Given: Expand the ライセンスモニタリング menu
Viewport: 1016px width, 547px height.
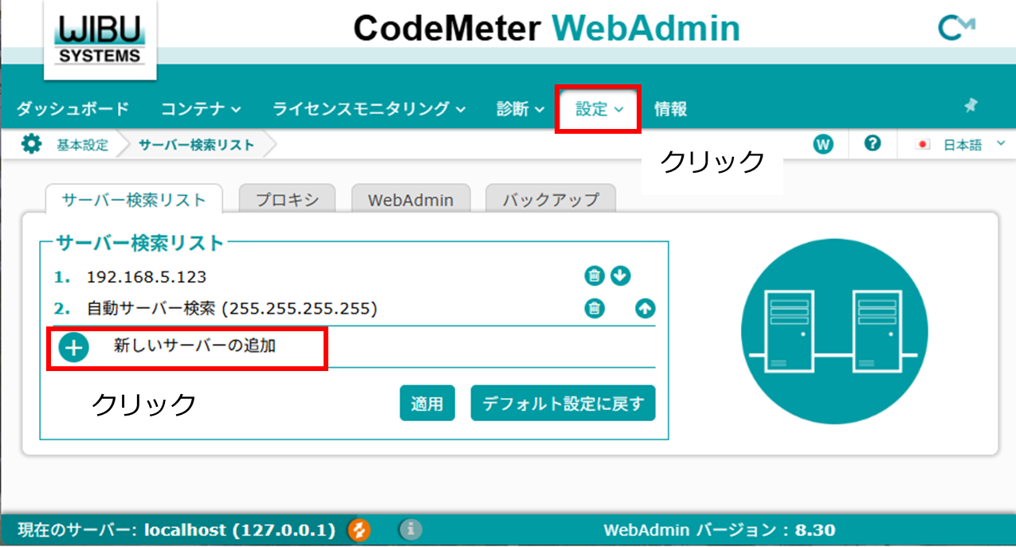Looking at the screenshot, I should (x=369, y=109).
